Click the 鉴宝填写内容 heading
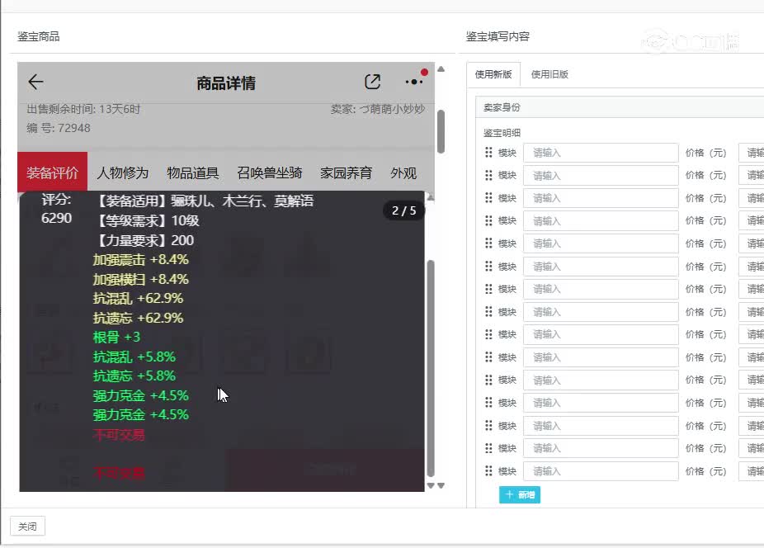The height and width of the screenshot is (548, 764). point(498,36)
